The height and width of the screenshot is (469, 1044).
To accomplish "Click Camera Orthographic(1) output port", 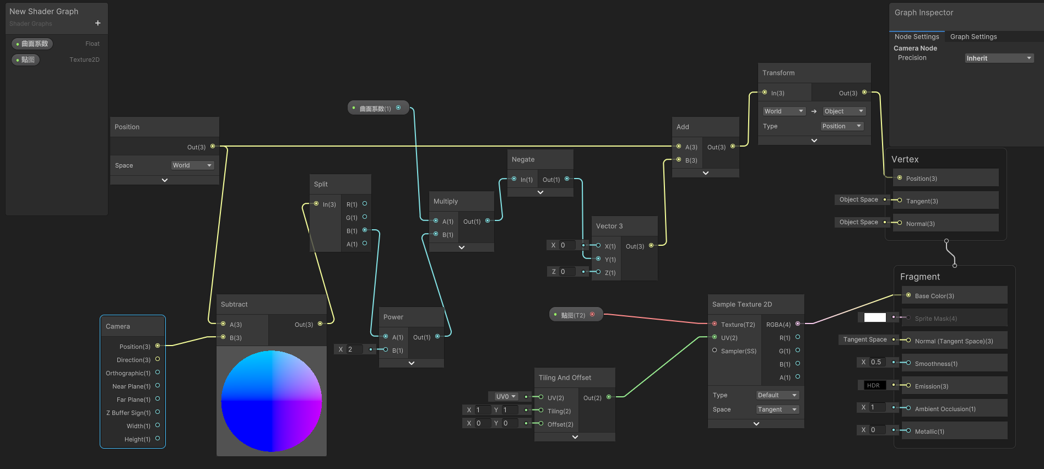I will [158, 373].
